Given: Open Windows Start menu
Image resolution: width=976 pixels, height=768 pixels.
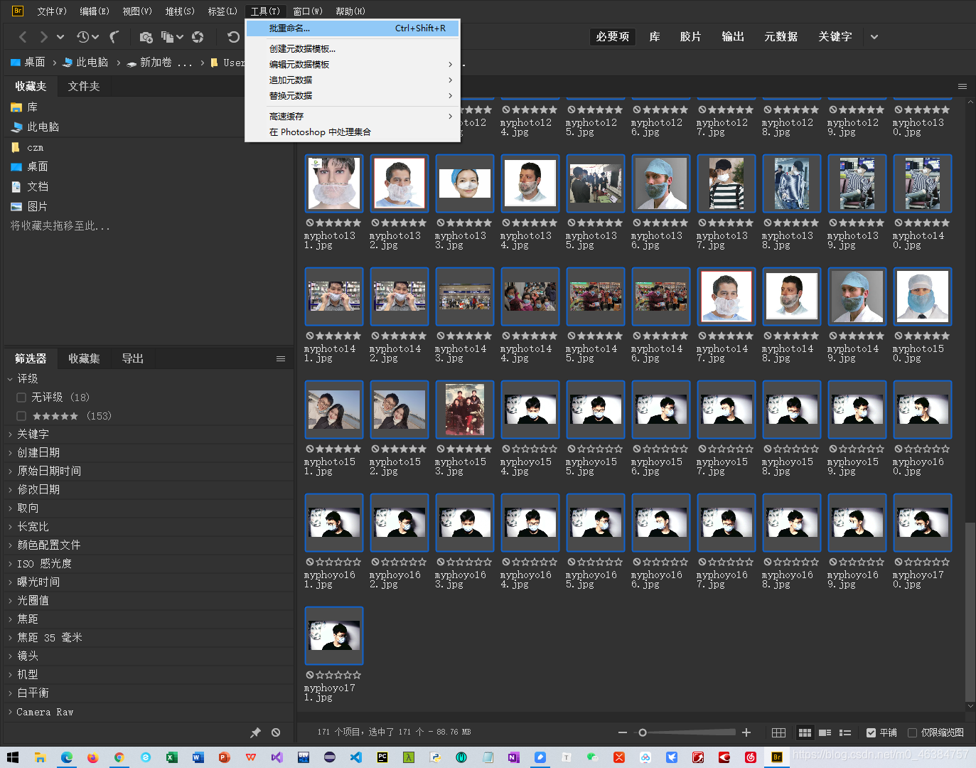Looking at the screenshot, I should tap(13, 757).
